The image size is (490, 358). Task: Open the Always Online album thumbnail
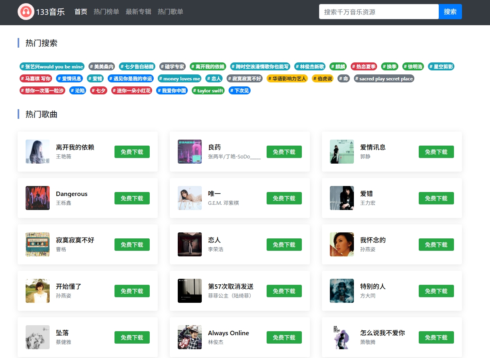190,337
